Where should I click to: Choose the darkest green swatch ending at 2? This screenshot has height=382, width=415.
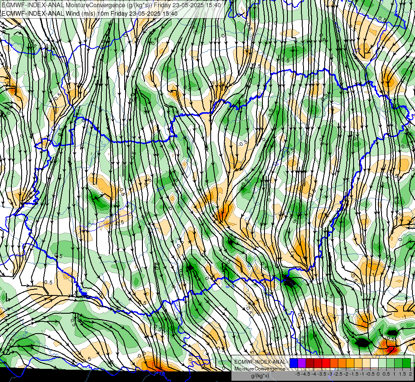coord(407,363)
